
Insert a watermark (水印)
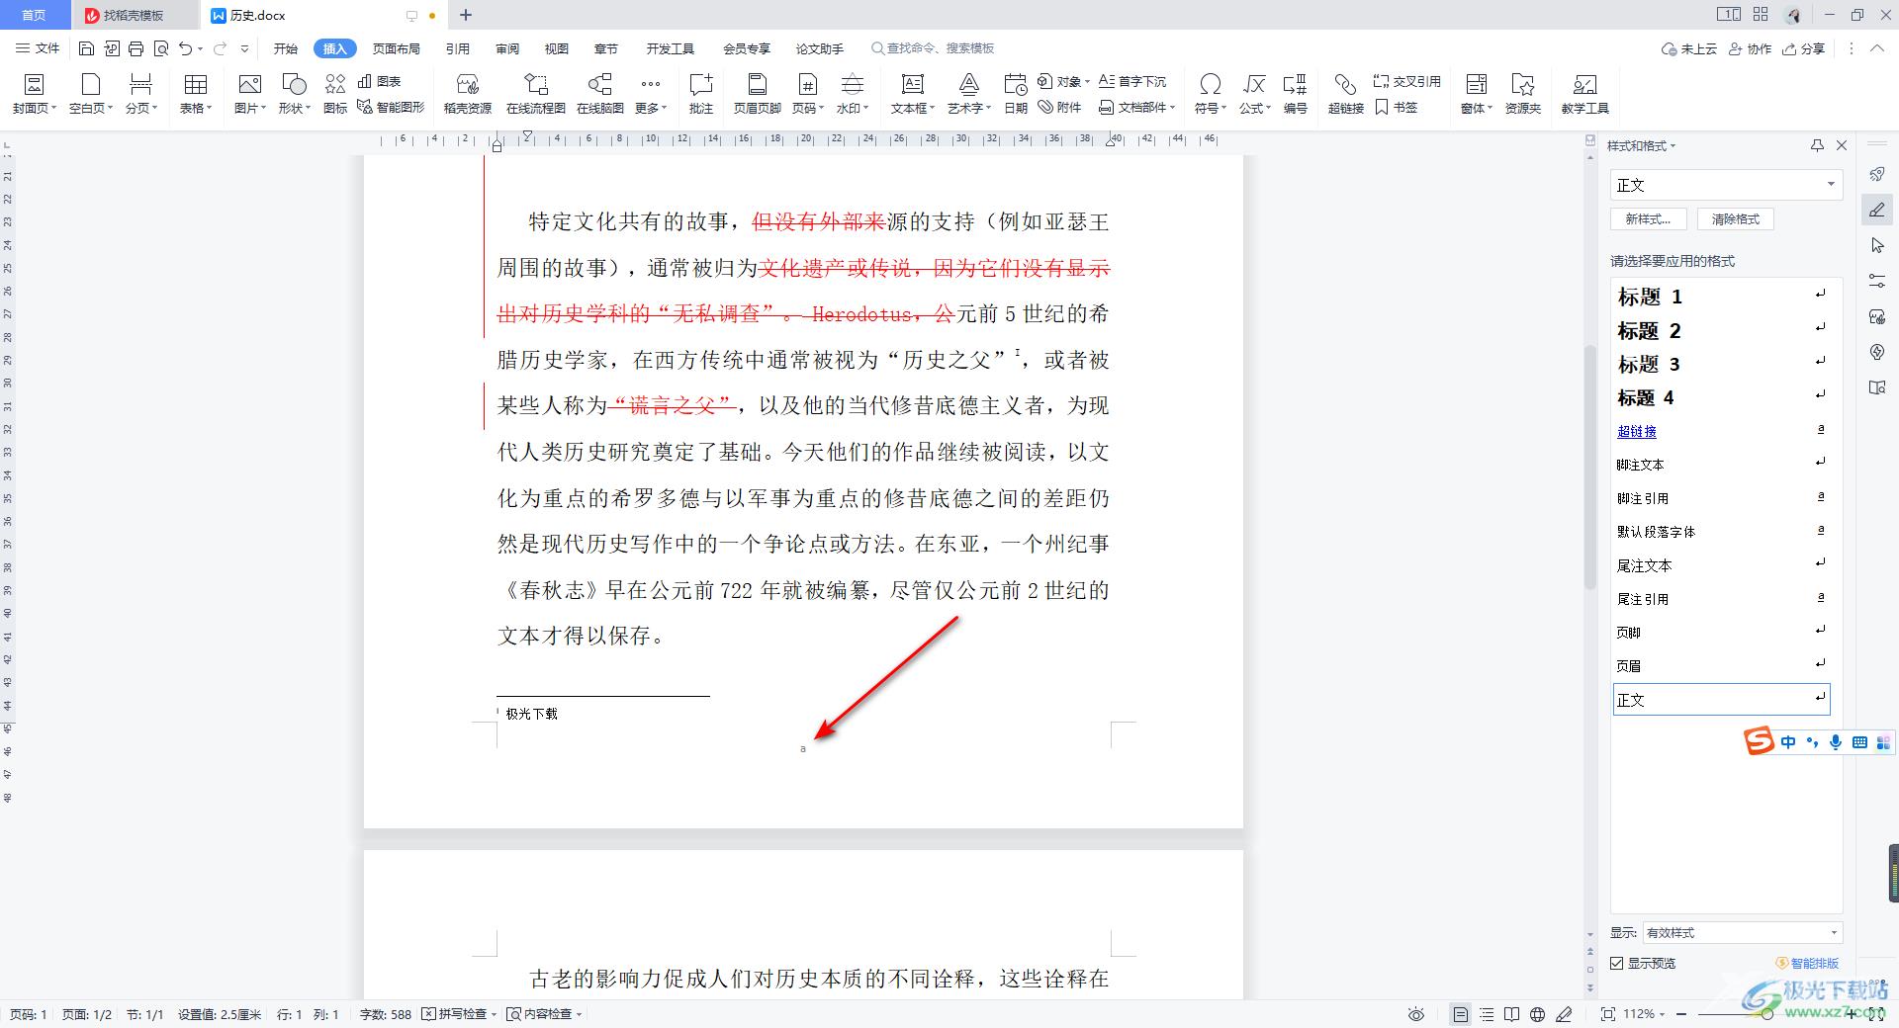click(x=852, y=94)
